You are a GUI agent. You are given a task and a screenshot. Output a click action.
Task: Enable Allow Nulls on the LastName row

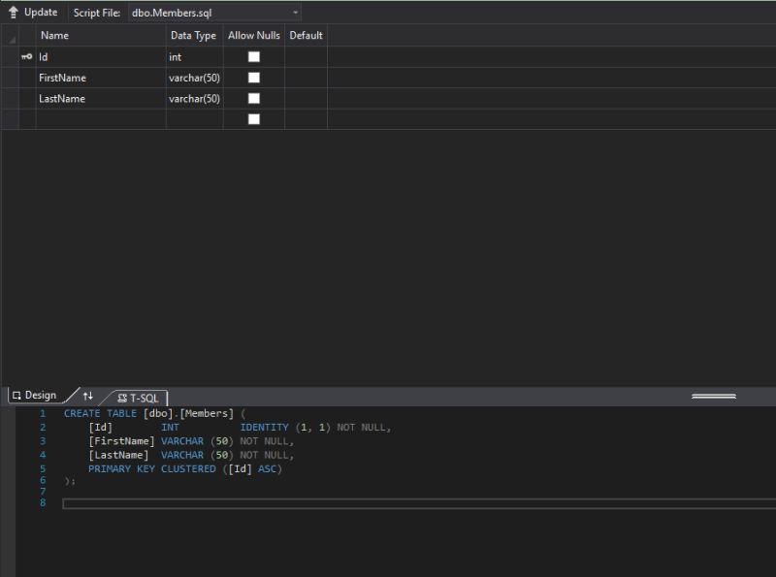254,98
